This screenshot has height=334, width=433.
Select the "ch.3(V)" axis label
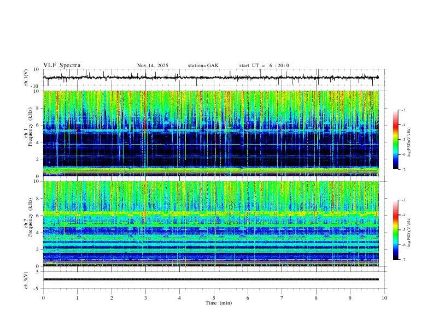26,280
